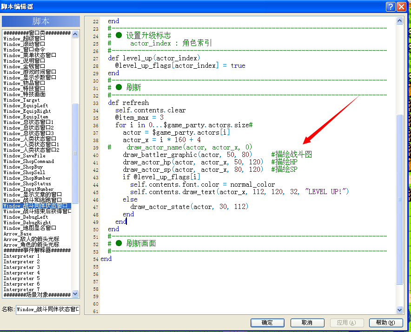Select Window_超级窗口 script
411x332 pixels.
tap(24, 39)
